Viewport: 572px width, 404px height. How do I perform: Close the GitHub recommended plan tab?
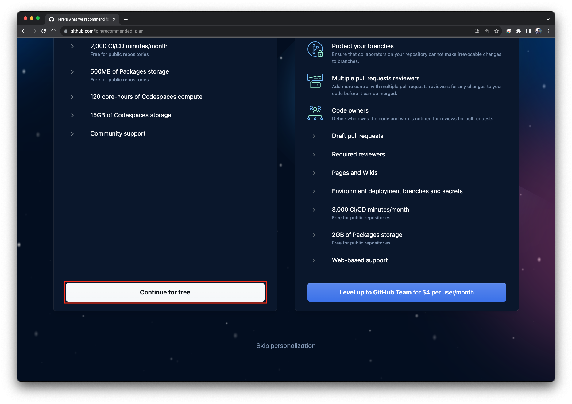(114, 19)
